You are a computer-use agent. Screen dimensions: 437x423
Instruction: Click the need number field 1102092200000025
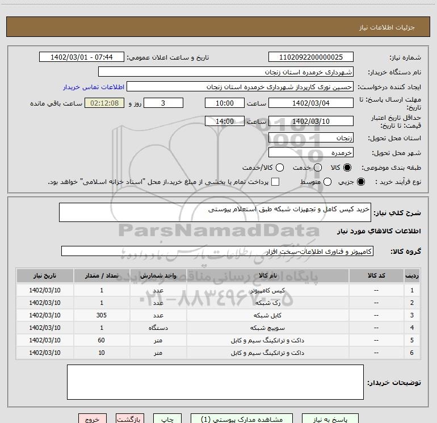coord(311,57)
